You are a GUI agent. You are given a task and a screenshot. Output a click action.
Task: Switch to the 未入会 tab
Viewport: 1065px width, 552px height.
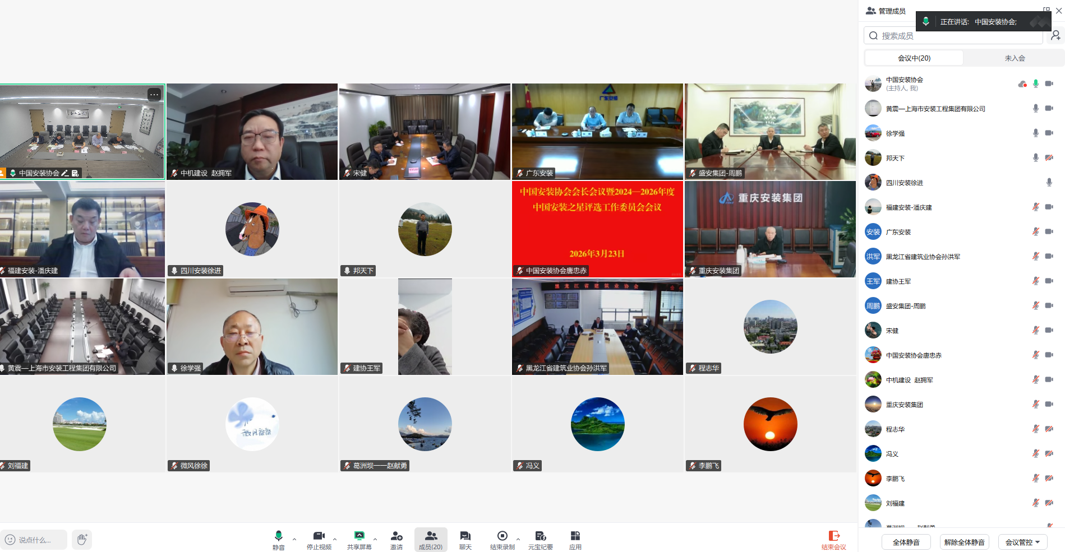[x=1015, y=58]
